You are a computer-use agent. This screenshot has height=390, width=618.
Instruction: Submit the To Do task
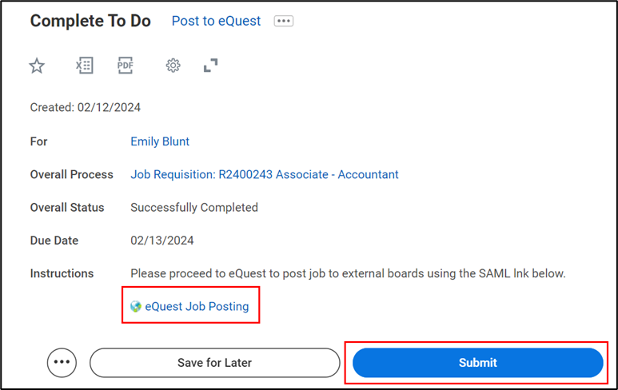click(477, 363)
